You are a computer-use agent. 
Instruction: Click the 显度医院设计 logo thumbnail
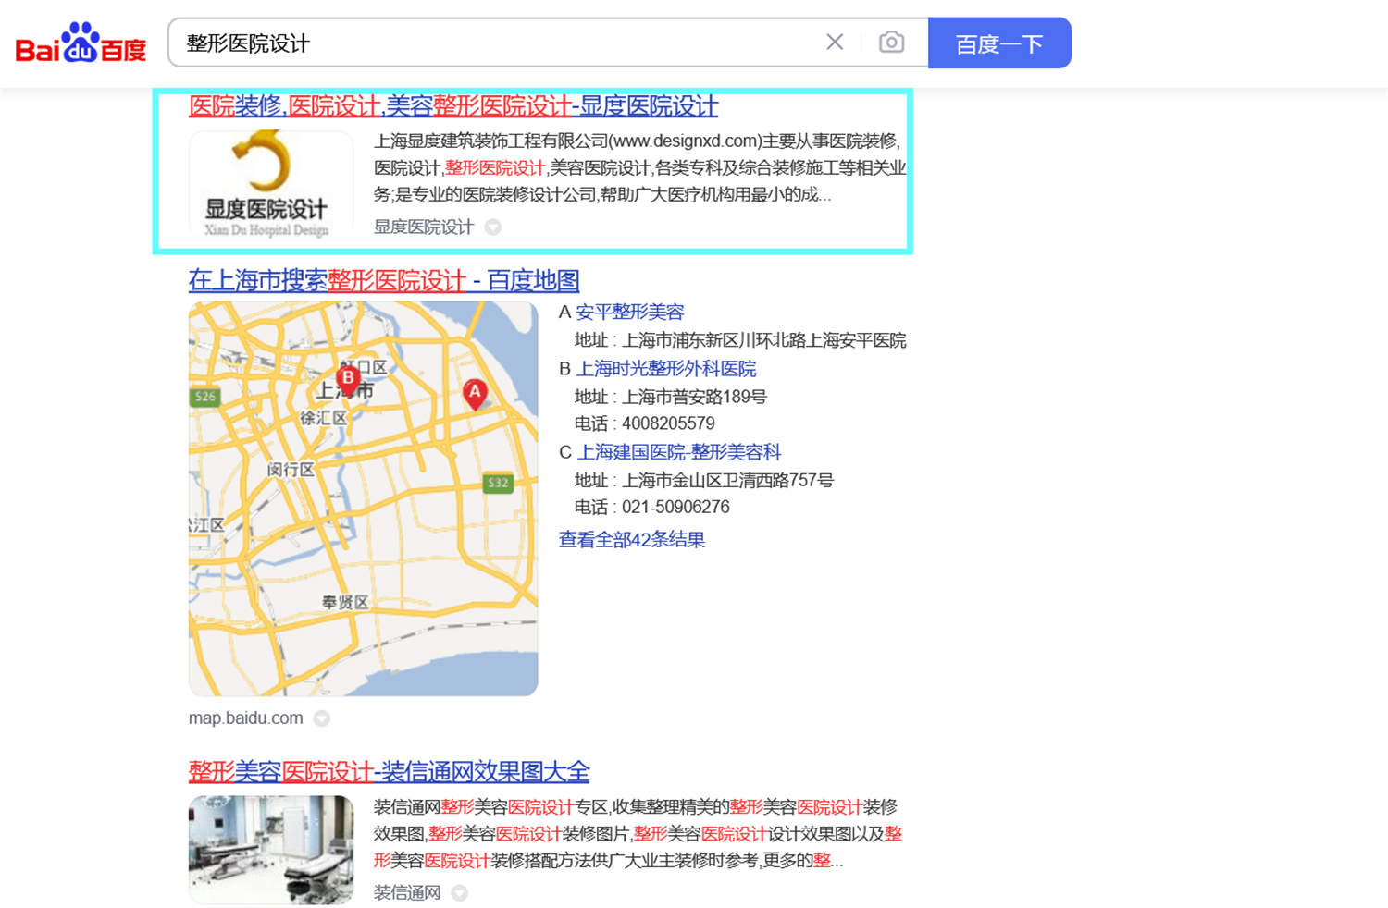pyautogui.click(x=271, y=185)
